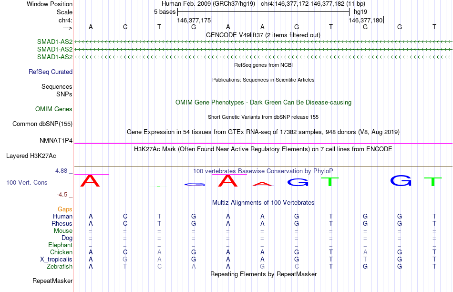Select the Mouse alignment row label
453x292 pixels.
63,231
